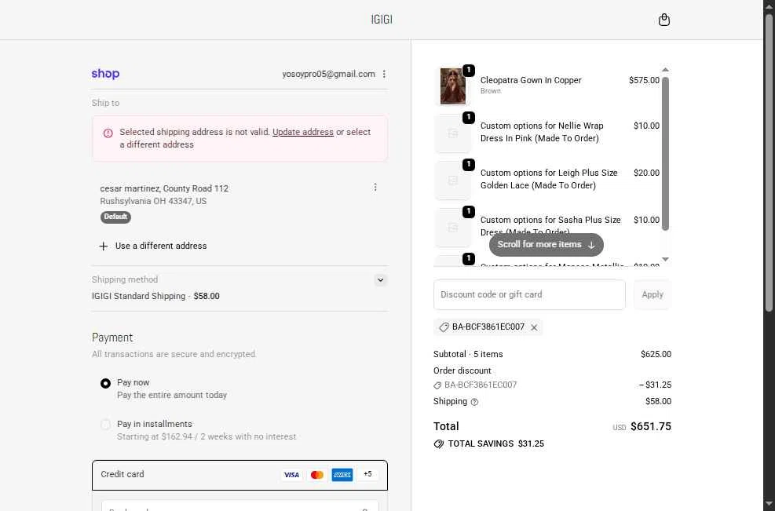Click the Total $651.75 amount
Viewport: 775px width, 511px height.
pyautogui.click(x=650, y=426)
